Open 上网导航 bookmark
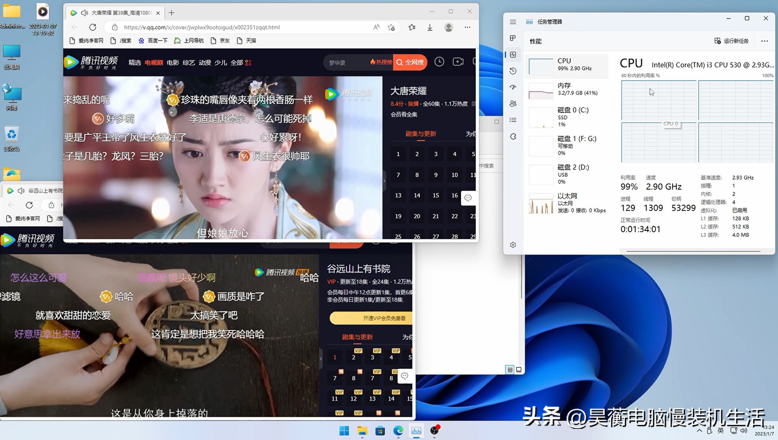The height and width of the screenshot is (440, 778). pos(189,41)
